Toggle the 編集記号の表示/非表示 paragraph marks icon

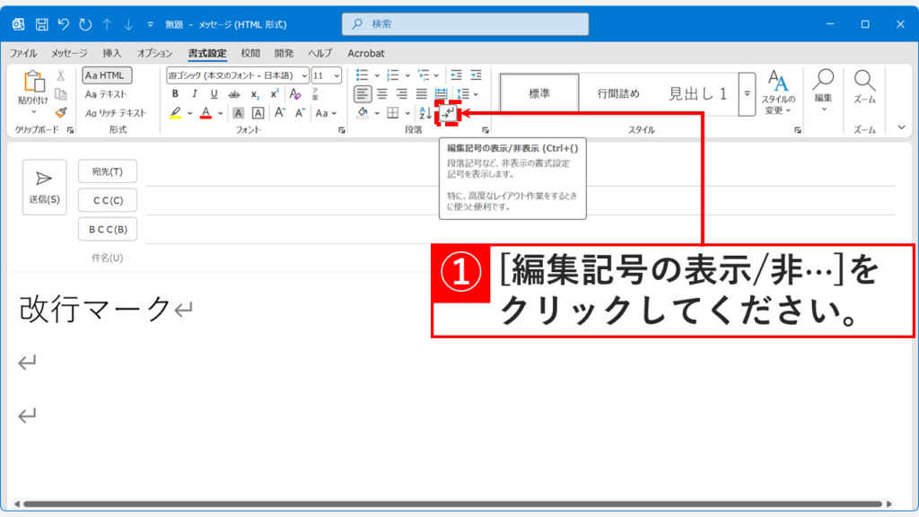coord(448,112)
